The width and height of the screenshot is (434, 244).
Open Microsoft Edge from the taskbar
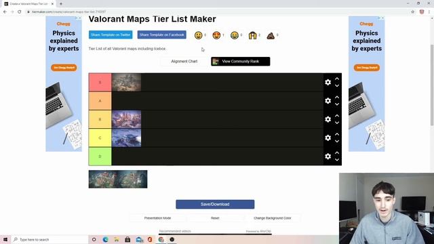tap(105, 239)
